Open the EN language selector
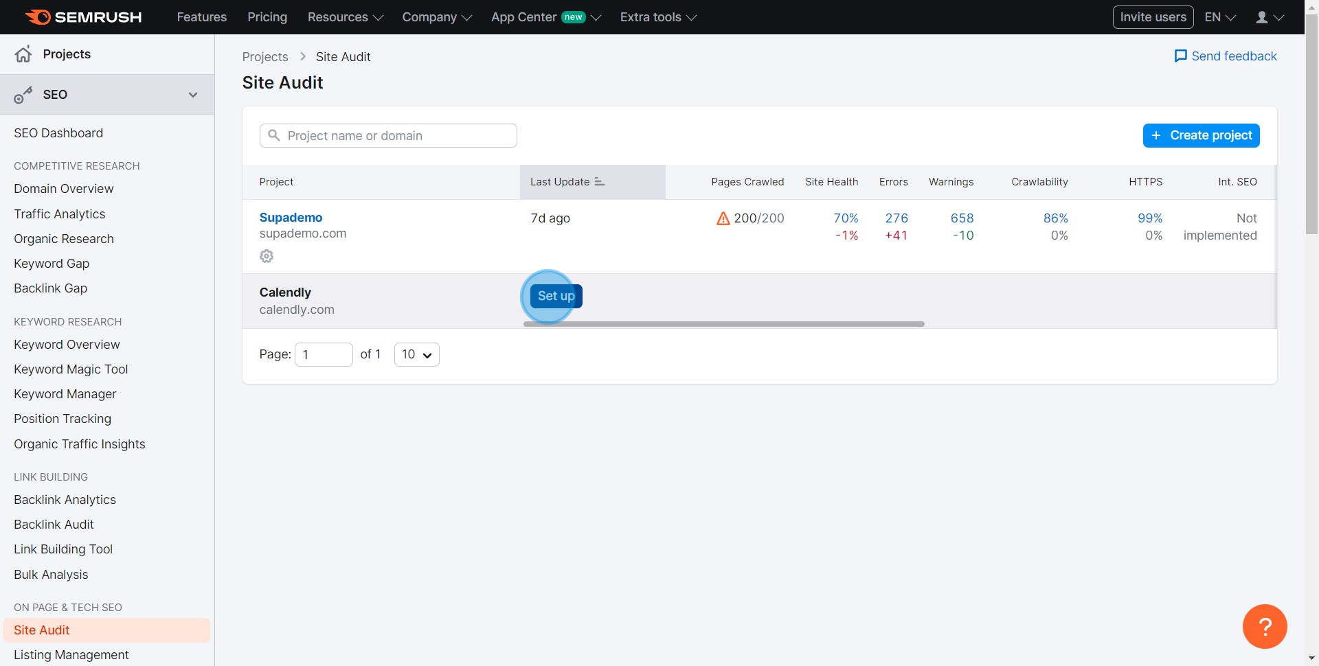 [x=1220, y=17]
